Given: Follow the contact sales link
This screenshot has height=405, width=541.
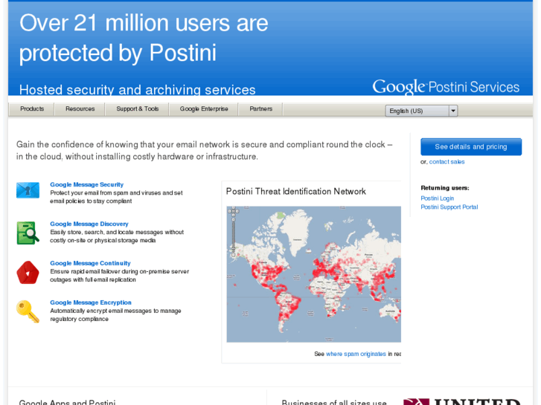Looking at the screenshot, I should click(x=446, y=162).
